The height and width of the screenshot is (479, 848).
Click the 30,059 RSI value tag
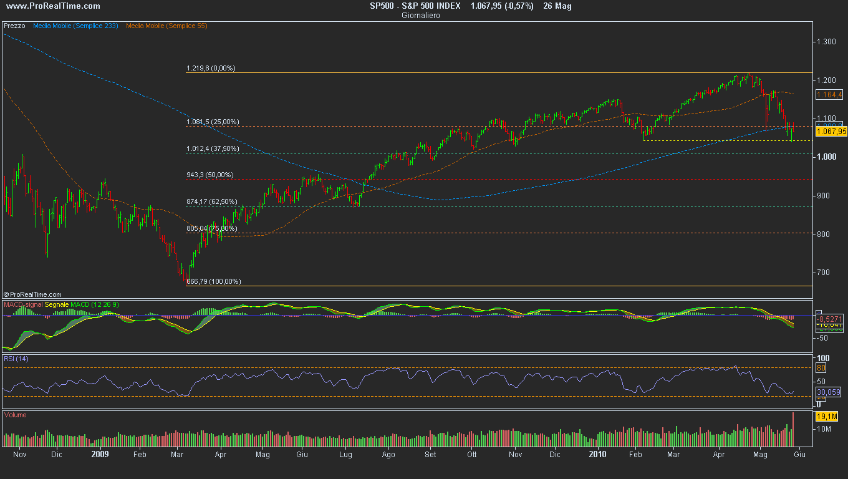click(x=828, y=392)
